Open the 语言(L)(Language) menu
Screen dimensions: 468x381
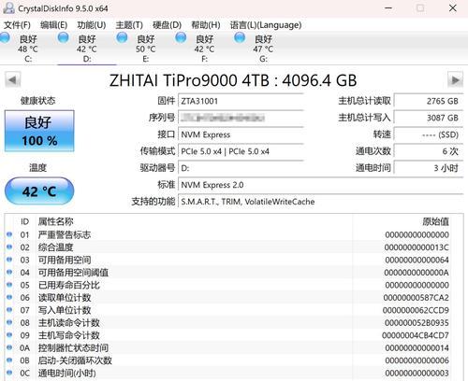click(x=266, y=25)
